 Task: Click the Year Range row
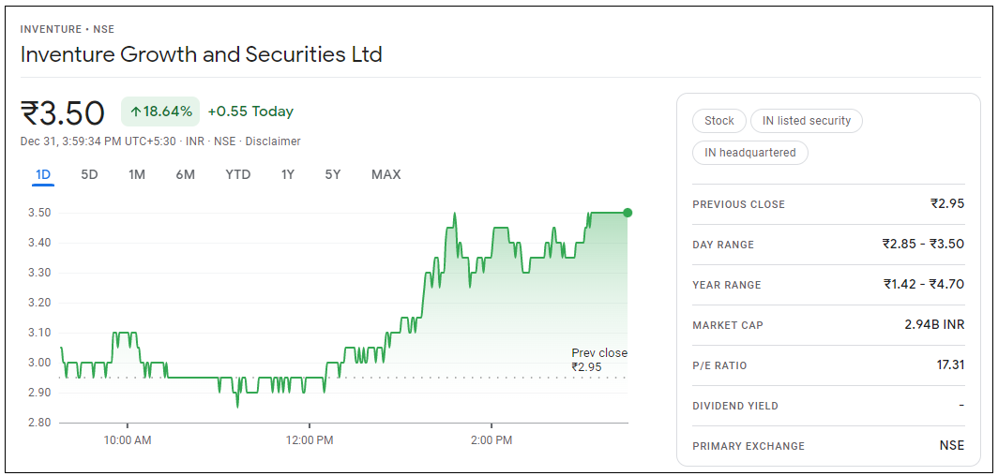827,285
